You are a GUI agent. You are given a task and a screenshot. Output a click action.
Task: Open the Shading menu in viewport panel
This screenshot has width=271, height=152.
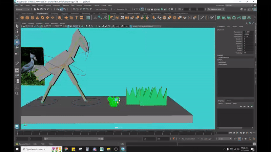(x=31, y=24)
